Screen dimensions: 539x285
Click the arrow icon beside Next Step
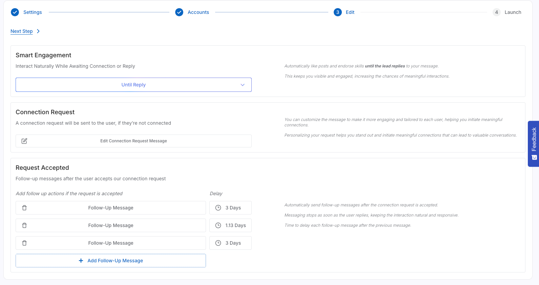click(38, 31)
